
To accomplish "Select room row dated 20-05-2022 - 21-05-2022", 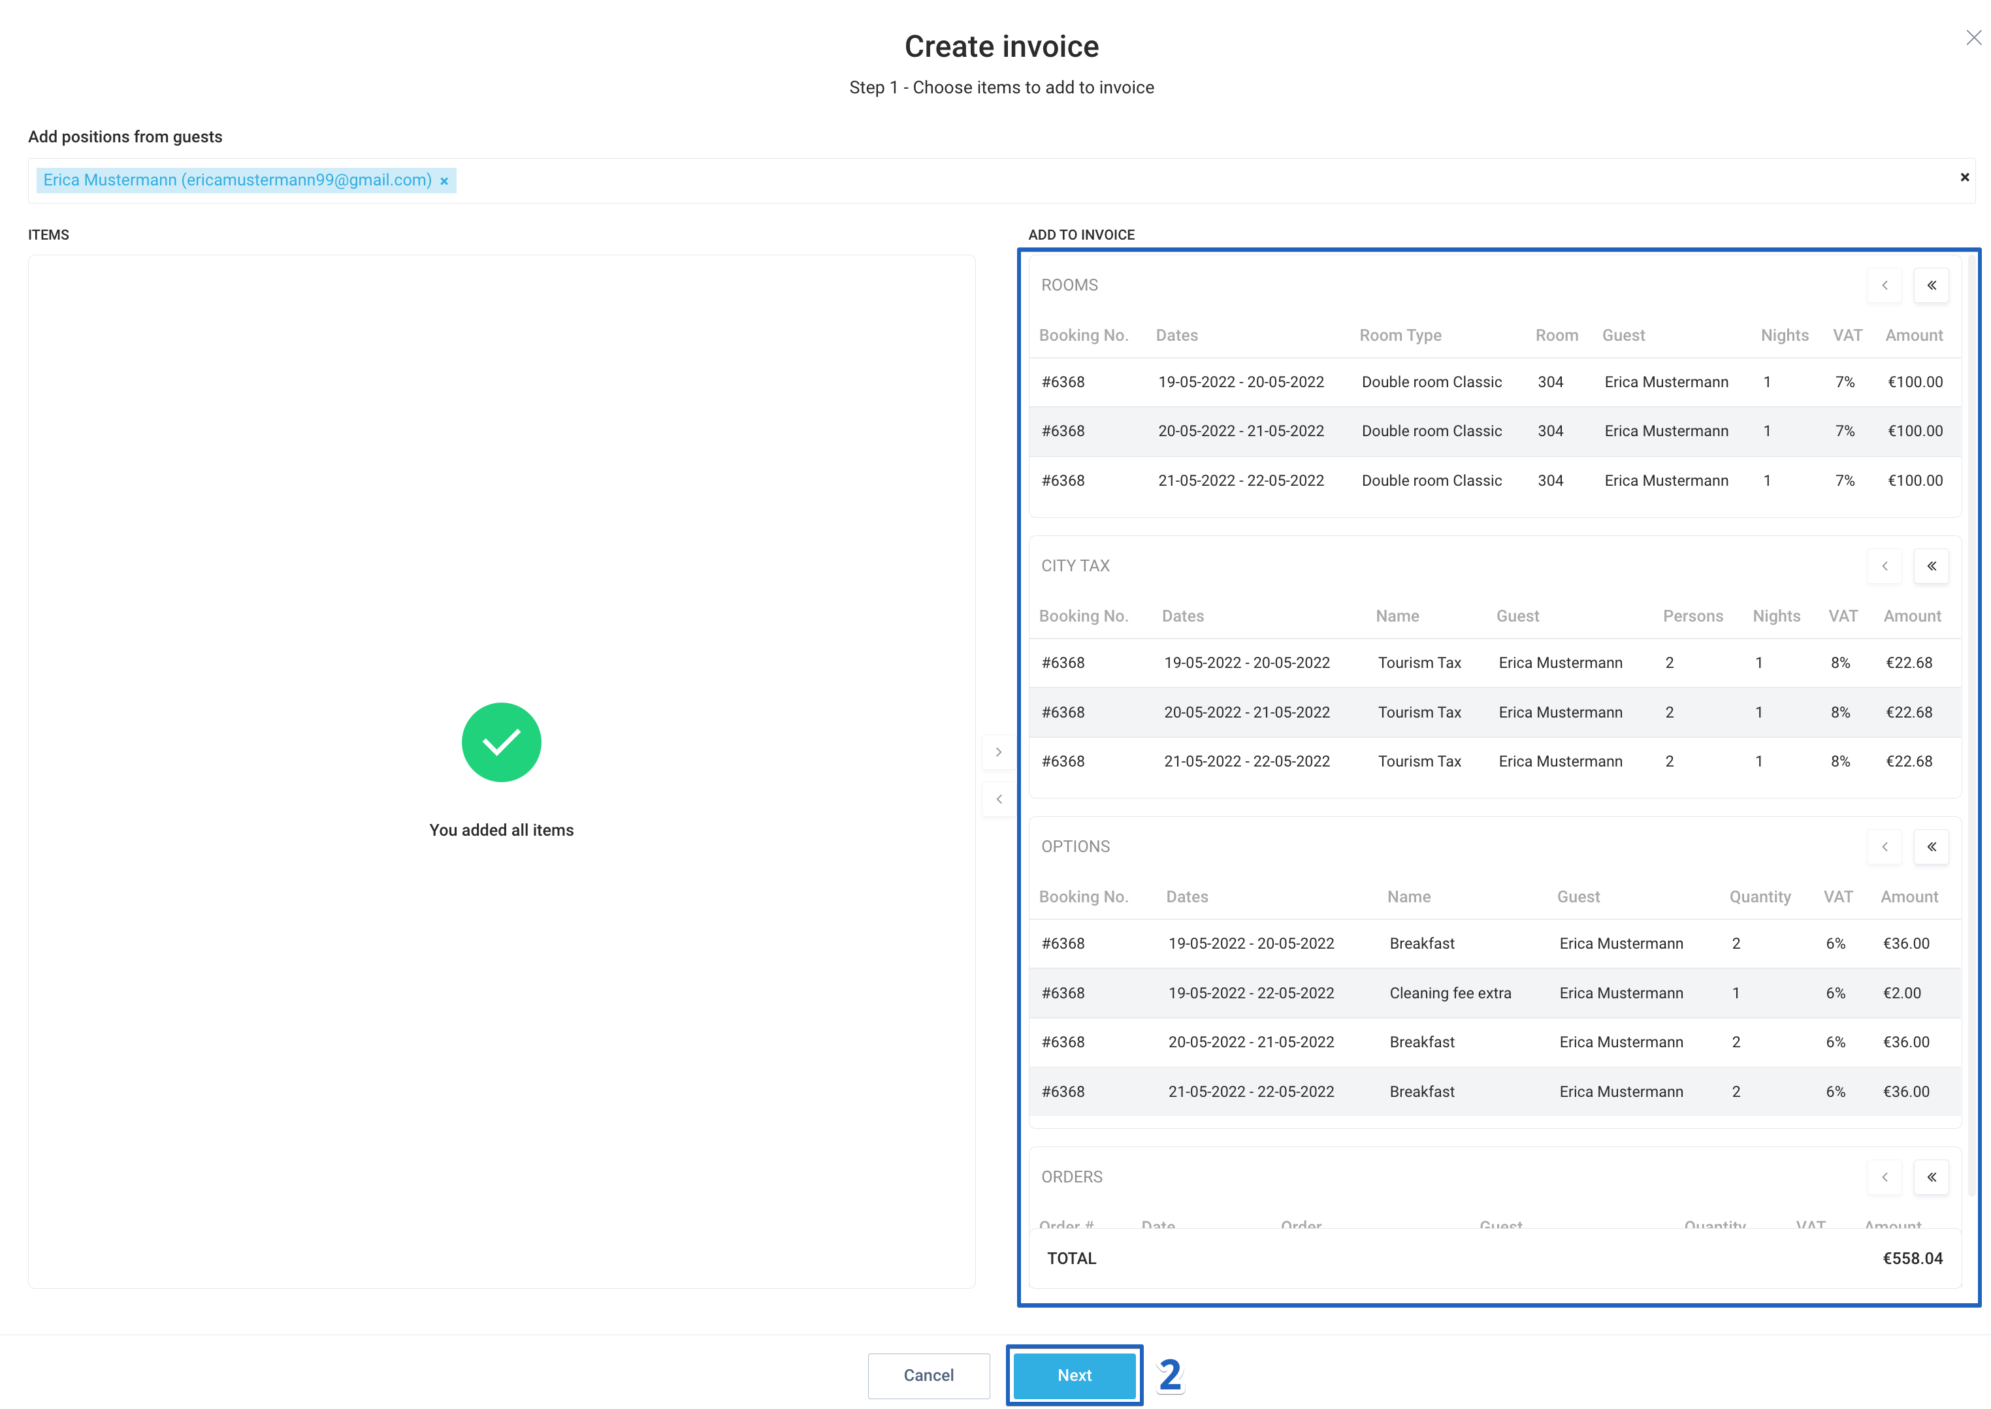I will click(x=1495, y=431).
